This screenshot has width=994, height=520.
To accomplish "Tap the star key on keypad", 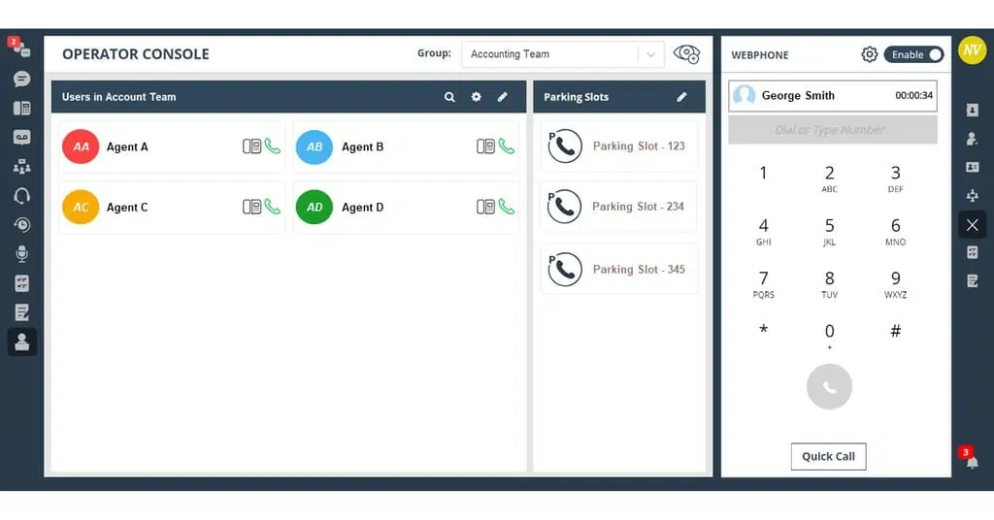I will point(763,330).
